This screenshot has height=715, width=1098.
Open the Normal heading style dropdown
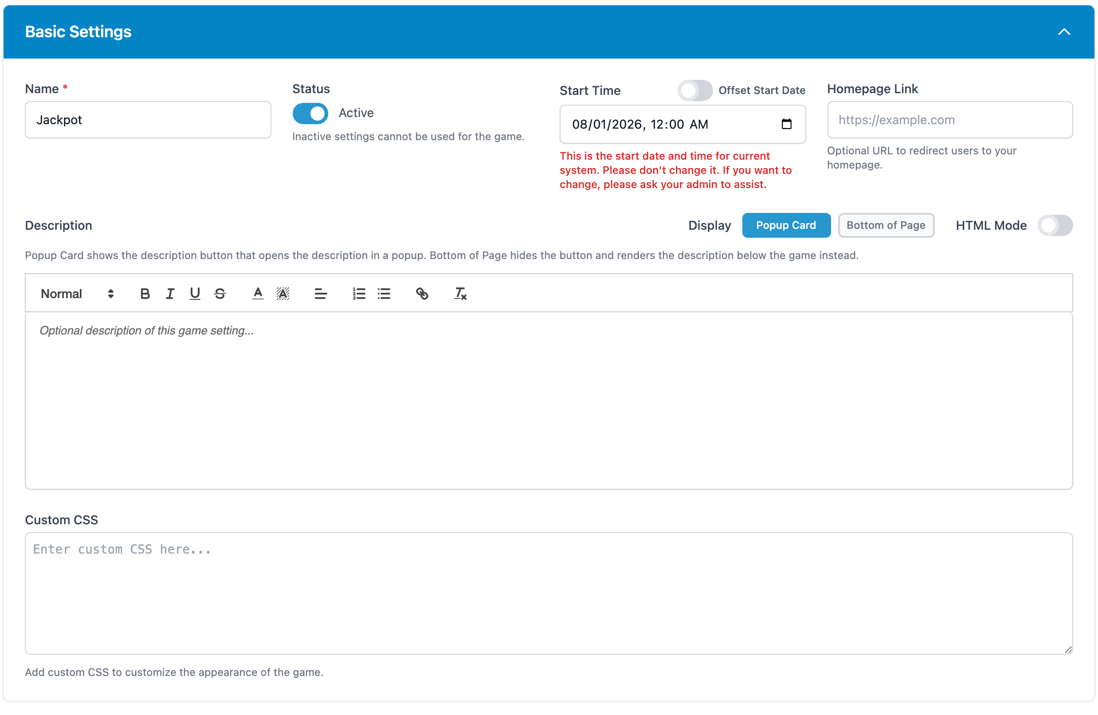(77, 294)
